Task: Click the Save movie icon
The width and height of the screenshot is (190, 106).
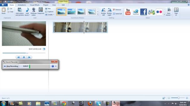Action: 169,10
